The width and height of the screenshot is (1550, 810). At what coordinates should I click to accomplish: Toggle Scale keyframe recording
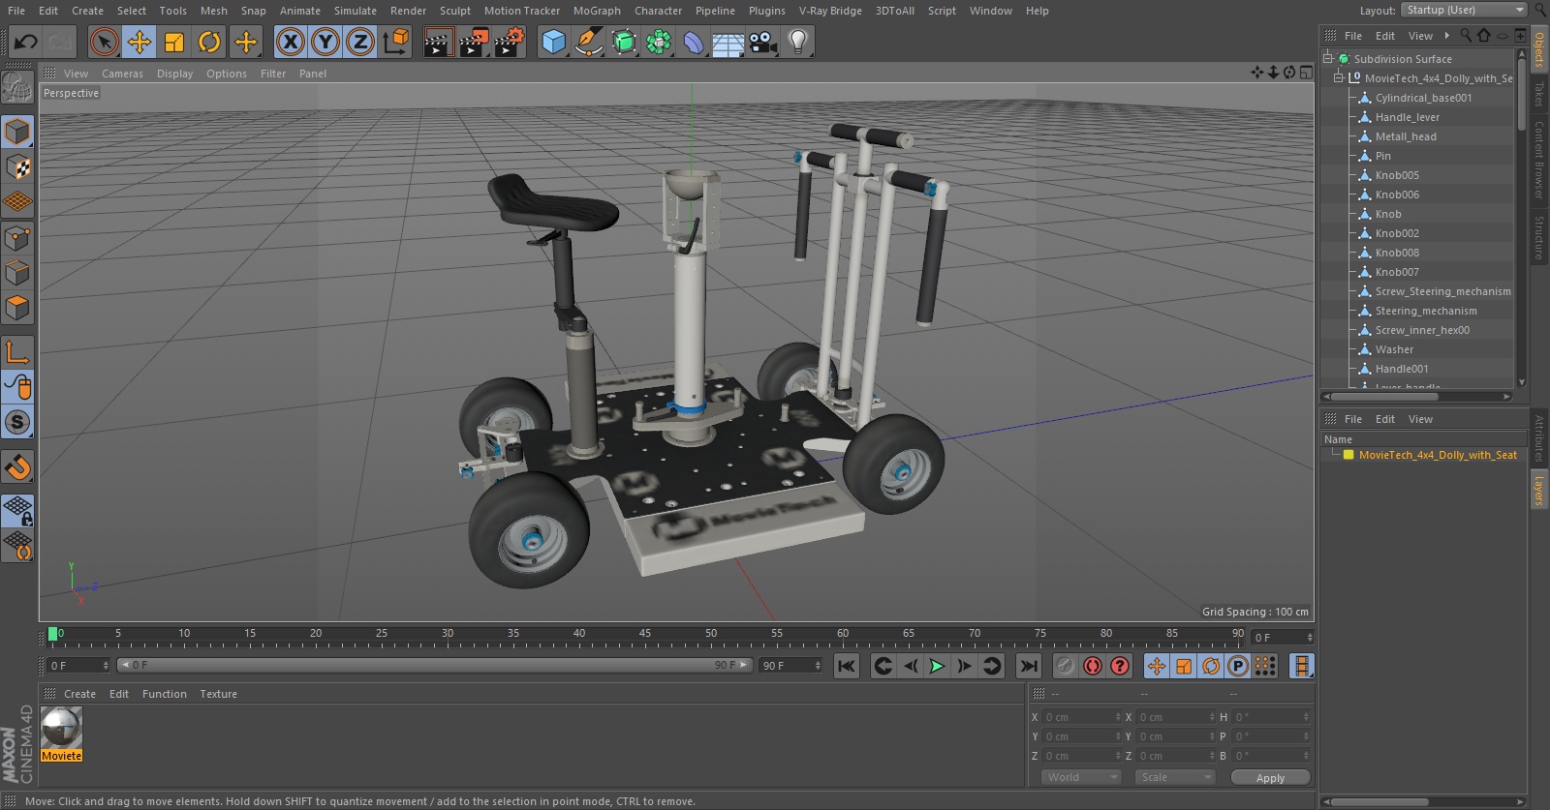[x=1184, y=666]
